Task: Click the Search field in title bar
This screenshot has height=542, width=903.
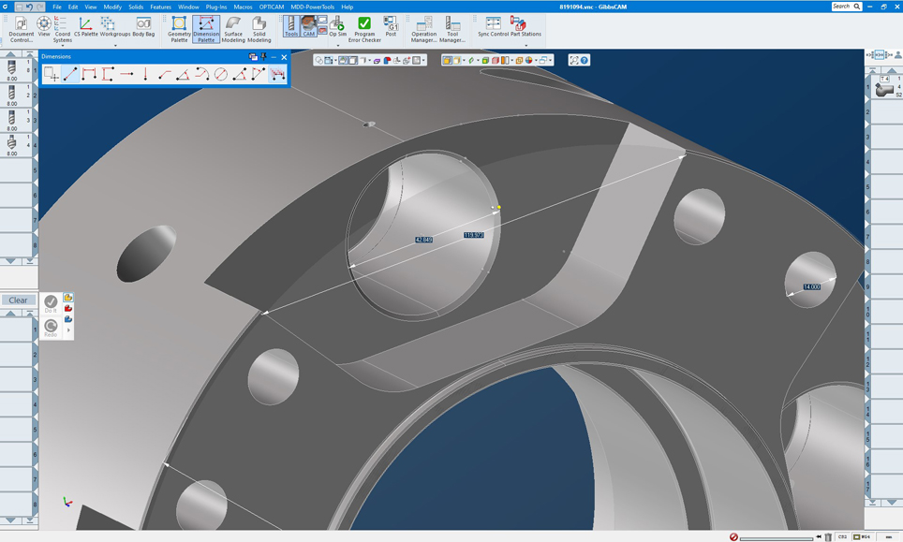Action: point(842,7)
